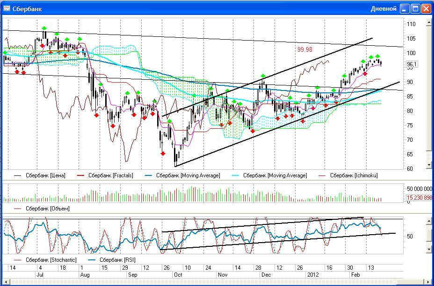Click the date label 10 on time axis
The height and width of the screenshot is (286, 434).
tap(188, 268)
